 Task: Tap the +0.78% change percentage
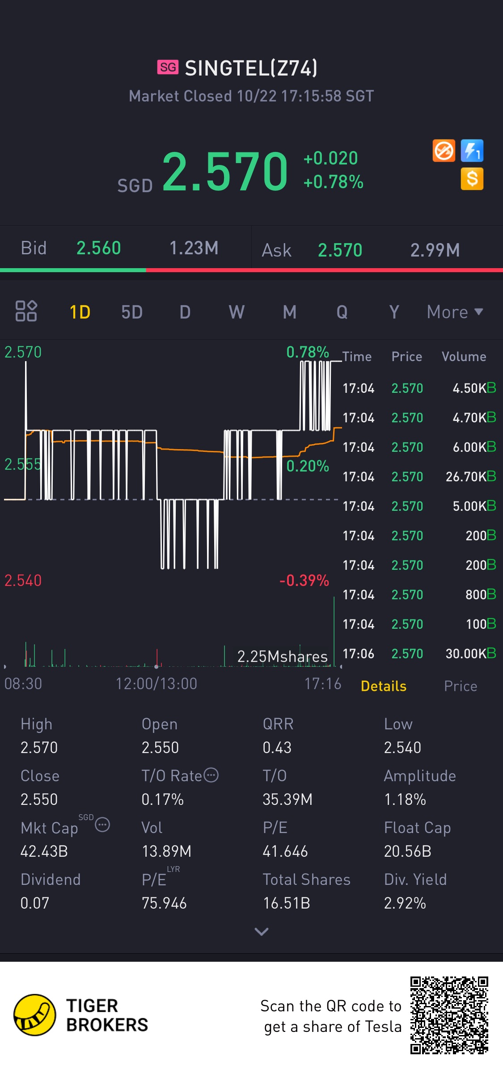334,182
